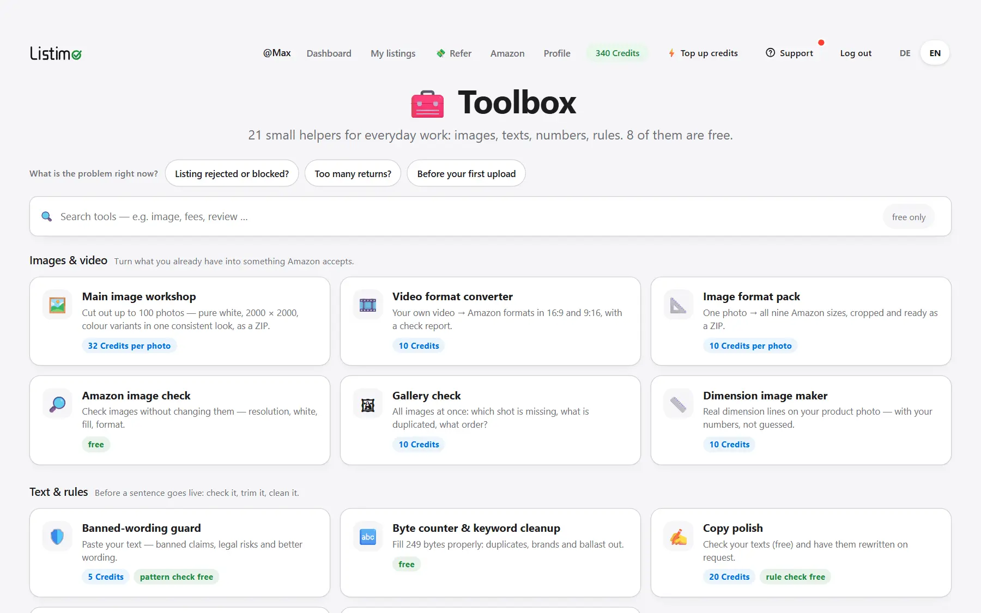This screenshot has width=981, height=613.
Task: Switch language to DE
Action: point(905,53)
